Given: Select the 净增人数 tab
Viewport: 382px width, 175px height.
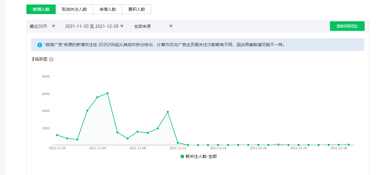Looking at the screenshot, I should (x=107, y=9).
